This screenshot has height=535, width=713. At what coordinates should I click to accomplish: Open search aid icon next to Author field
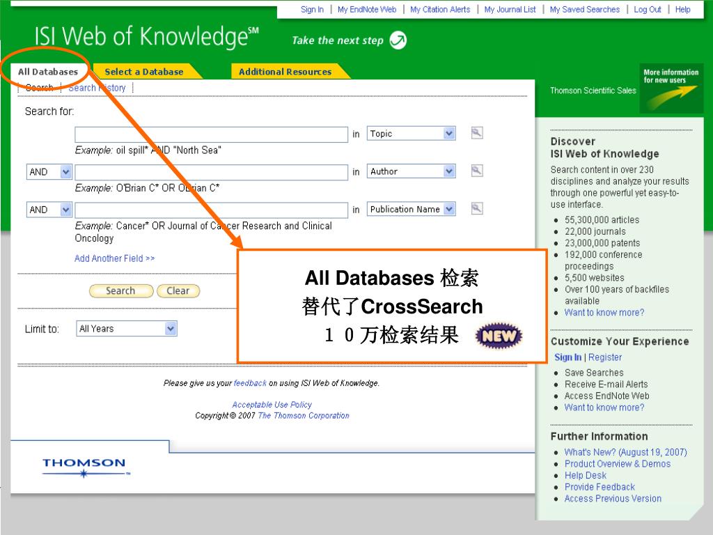[476, 171]
